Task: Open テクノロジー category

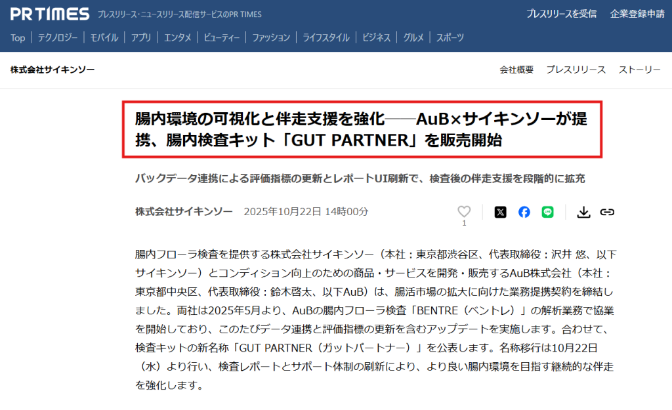Action: (58, 37)
